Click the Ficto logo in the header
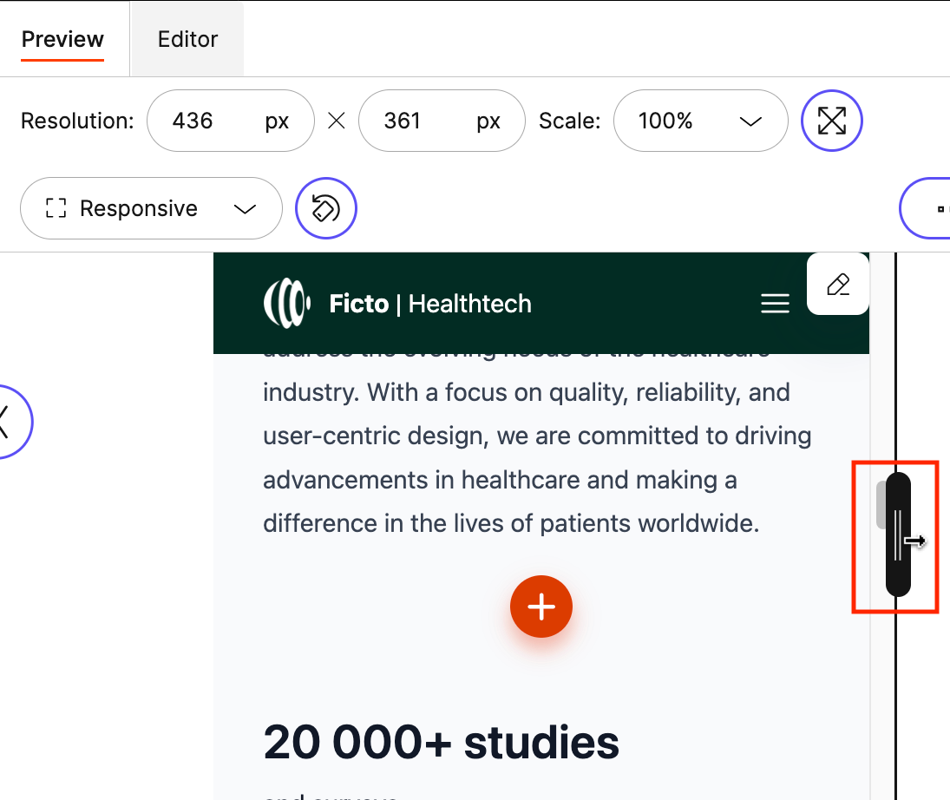950x800 pixels. point(285,303)
